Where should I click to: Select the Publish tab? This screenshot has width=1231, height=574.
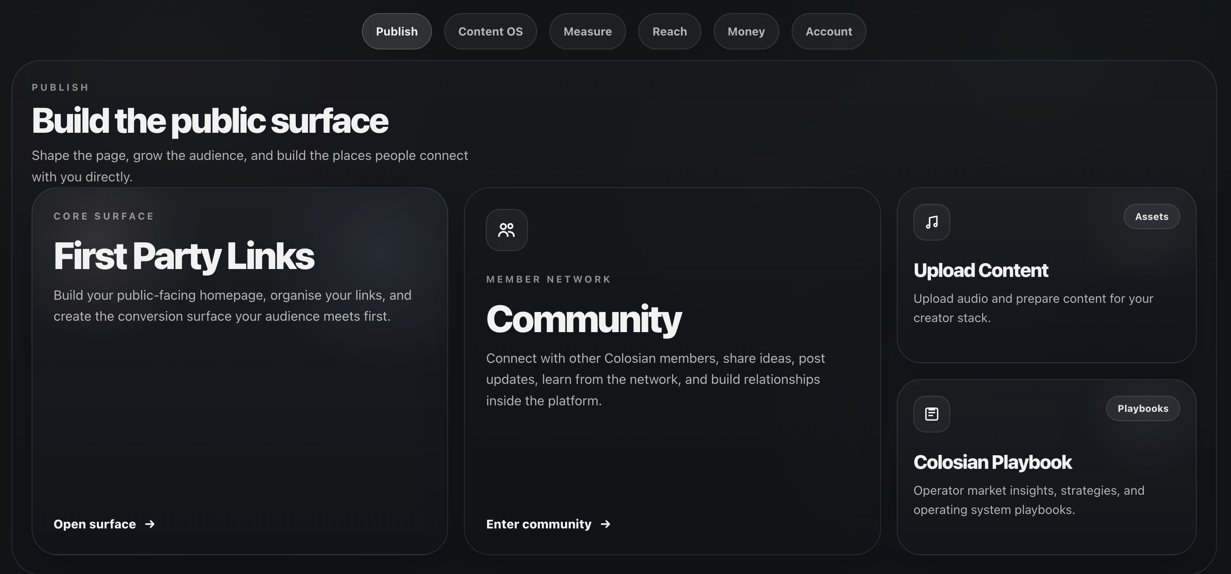point(396,32)
